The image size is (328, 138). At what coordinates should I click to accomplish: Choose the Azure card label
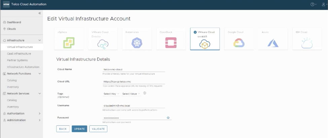pyautogui.click(x=265, y=32)
